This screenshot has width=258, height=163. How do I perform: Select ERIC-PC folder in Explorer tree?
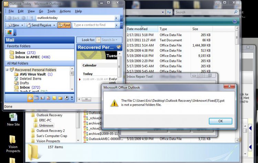pos(43,120)
